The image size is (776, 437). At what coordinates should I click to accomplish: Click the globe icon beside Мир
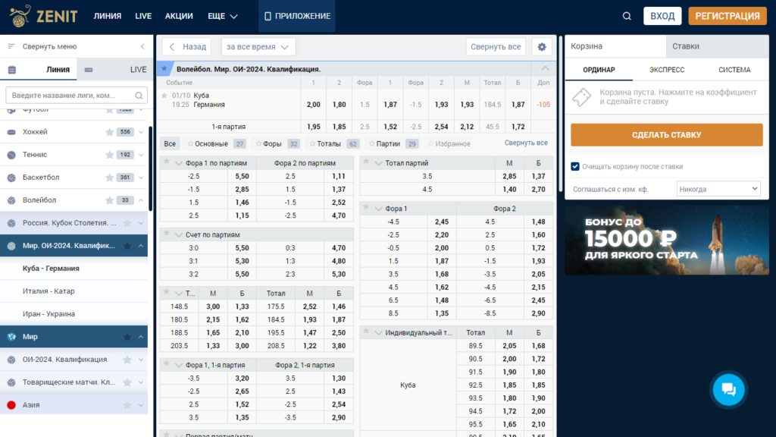pos(11,337)
